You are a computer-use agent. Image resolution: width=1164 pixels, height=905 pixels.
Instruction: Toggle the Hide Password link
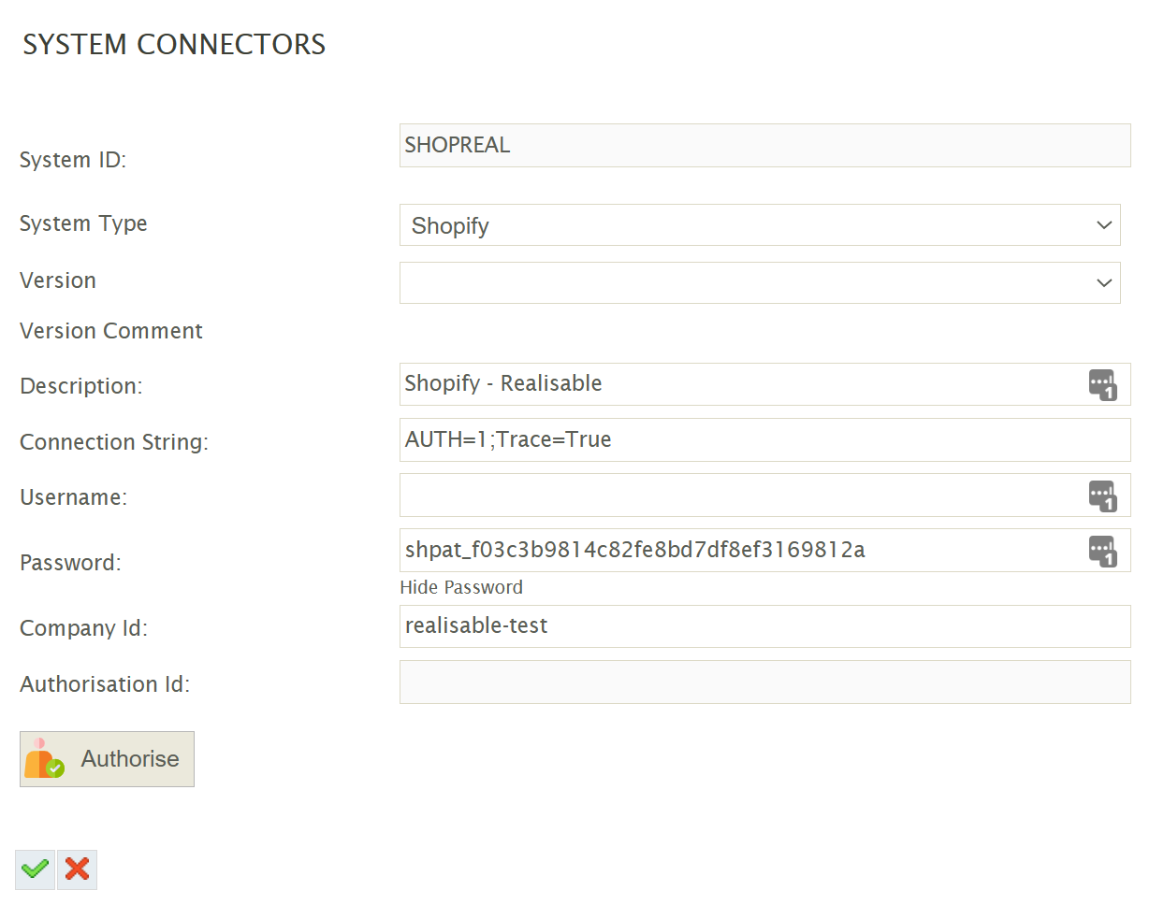coord(461,587)
